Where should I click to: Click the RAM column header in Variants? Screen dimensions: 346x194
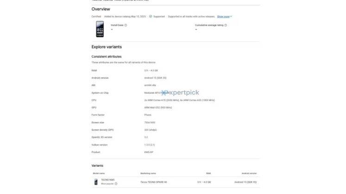pyautogui.click(x=208, y=173)
